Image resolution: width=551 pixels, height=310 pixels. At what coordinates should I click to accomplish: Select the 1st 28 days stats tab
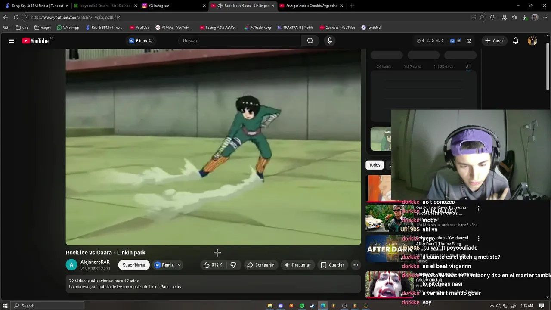(443, 66)
